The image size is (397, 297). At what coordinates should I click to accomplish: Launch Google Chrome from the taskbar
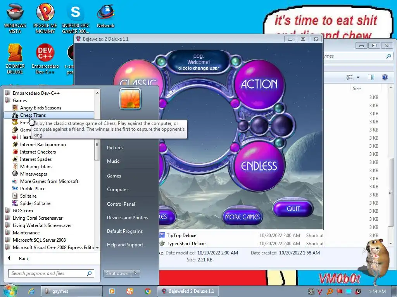148,291
